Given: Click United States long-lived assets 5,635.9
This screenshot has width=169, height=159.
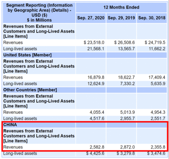Looking at the screenshot, I should [x=158, y=84].
